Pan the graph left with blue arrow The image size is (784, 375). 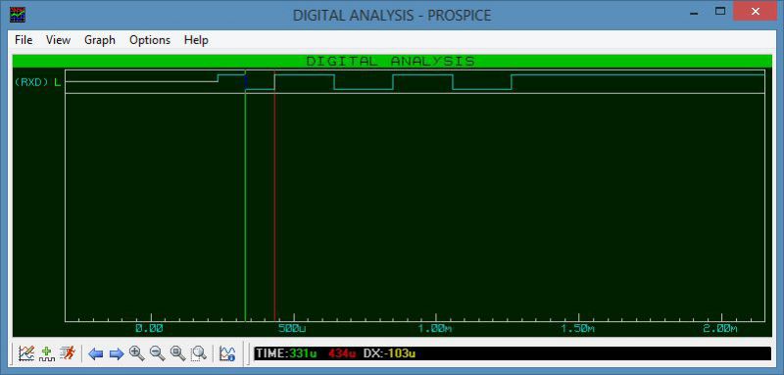[x=95, y=354]
